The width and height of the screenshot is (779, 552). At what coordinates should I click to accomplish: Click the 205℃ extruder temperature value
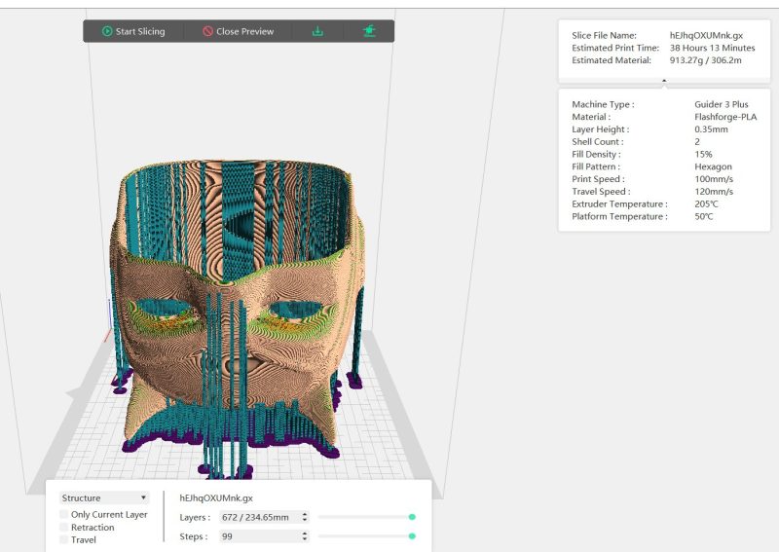click(706, 203)
